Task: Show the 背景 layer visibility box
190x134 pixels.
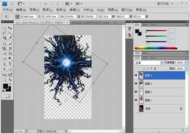Action: coord(136,108)
